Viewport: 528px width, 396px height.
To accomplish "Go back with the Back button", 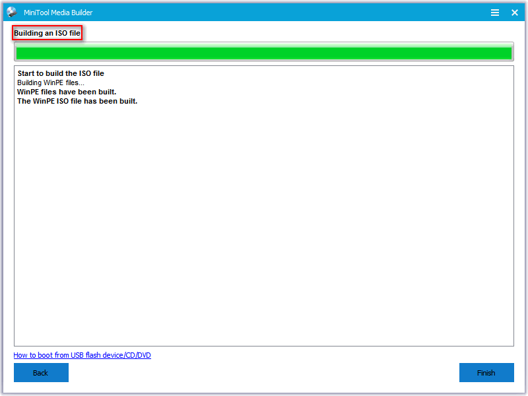I will [41, 372].
